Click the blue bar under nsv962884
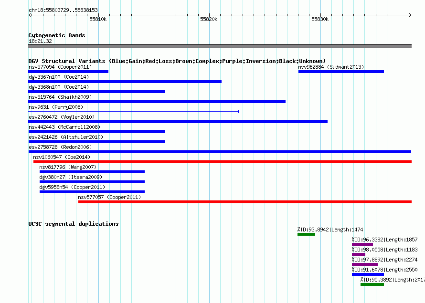This screenshot has width=425, height=303. (x=341, y=72)
